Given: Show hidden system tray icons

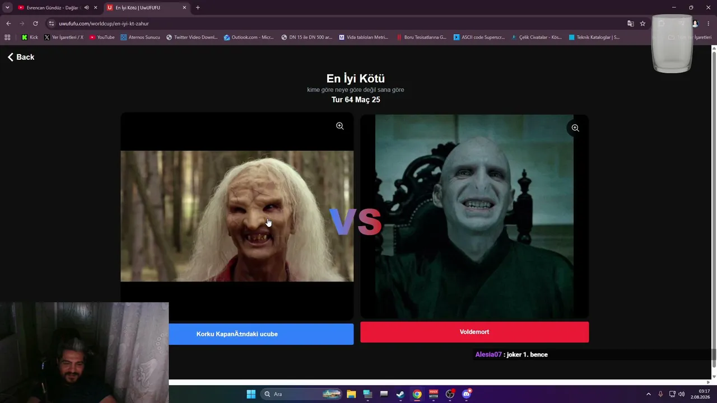Looking at the screenshot, I should click(x=649, y=394).
